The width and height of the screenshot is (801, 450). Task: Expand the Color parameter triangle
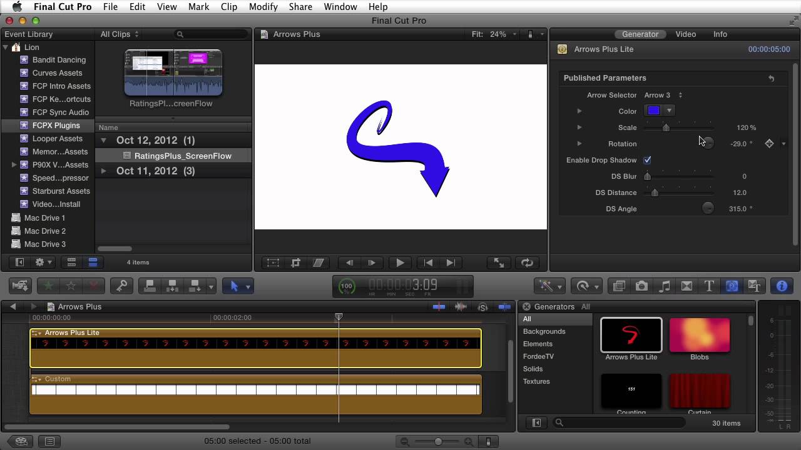579,111
